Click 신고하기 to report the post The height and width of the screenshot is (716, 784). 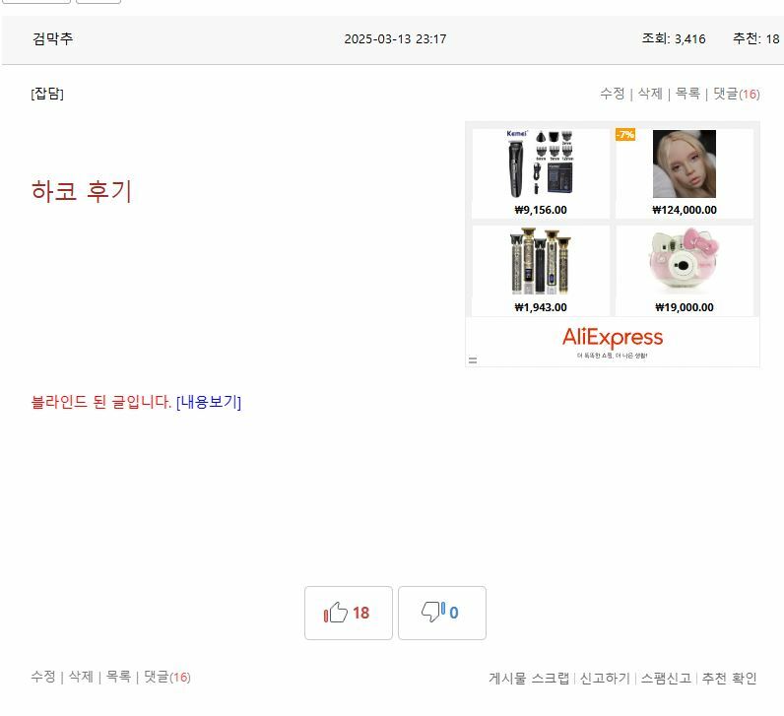(x=605, y=679)
